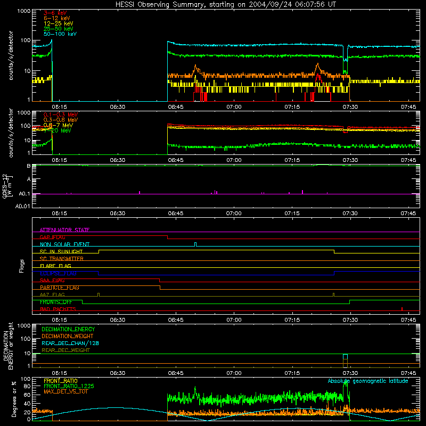
Task: Click the DECIMATION_WEIGHT legend label
Action: click(x=68, y=336)
